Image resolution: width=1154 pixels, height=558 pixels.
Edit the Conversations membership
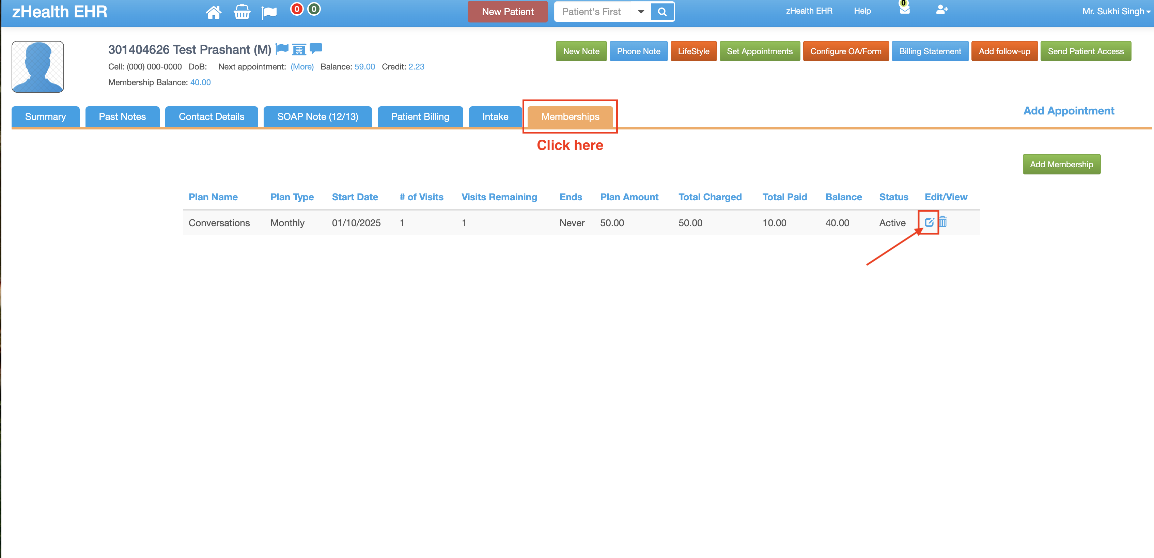(929, 222)
